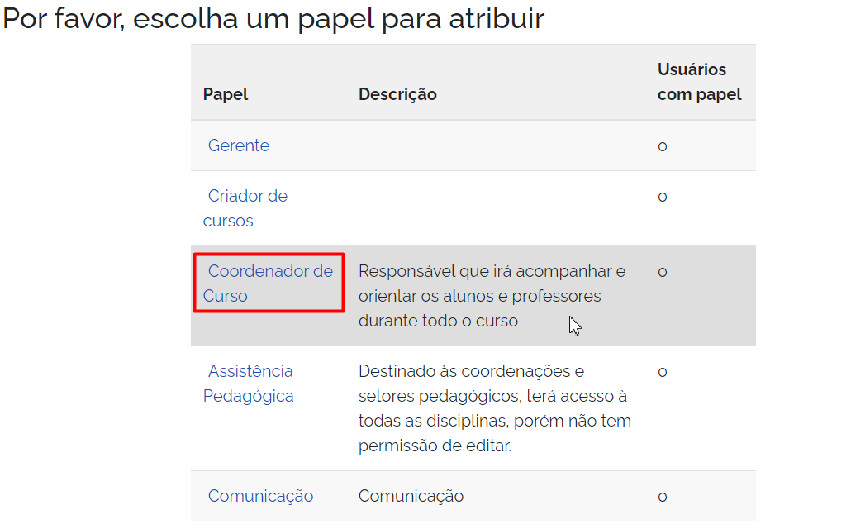Screen dimensions: 851x529
Task: Click the Usuários com papel column header
Action: [699, 82]
